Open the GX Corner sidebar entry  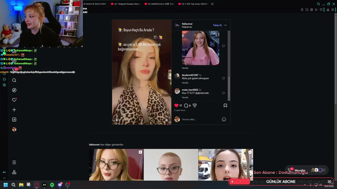(4, 172)
